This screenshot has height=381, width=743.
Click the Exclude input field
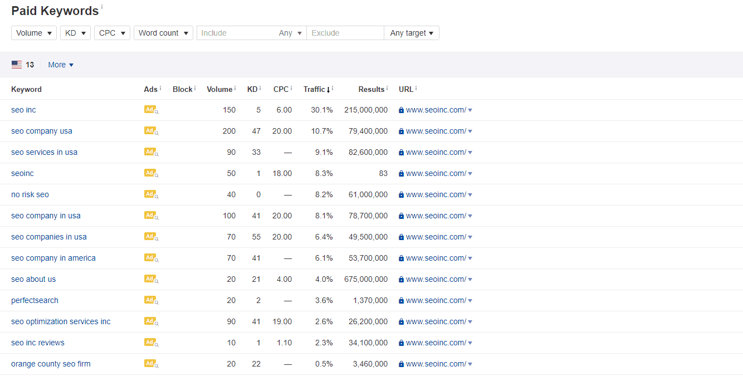[x=345, y=32]
